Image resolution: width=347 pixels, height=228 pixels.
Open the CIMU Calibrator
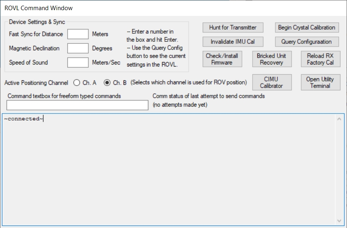coord(271,82)
